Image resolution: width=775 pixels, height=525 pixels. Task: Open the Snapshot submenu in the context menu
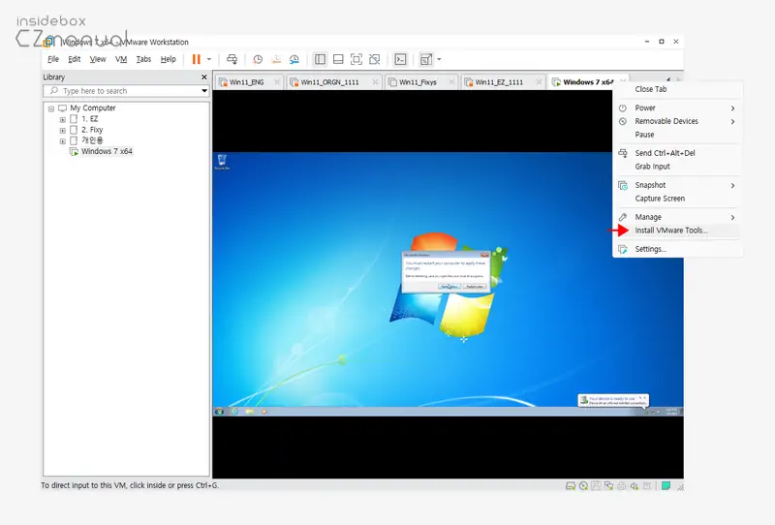[677, 185]
